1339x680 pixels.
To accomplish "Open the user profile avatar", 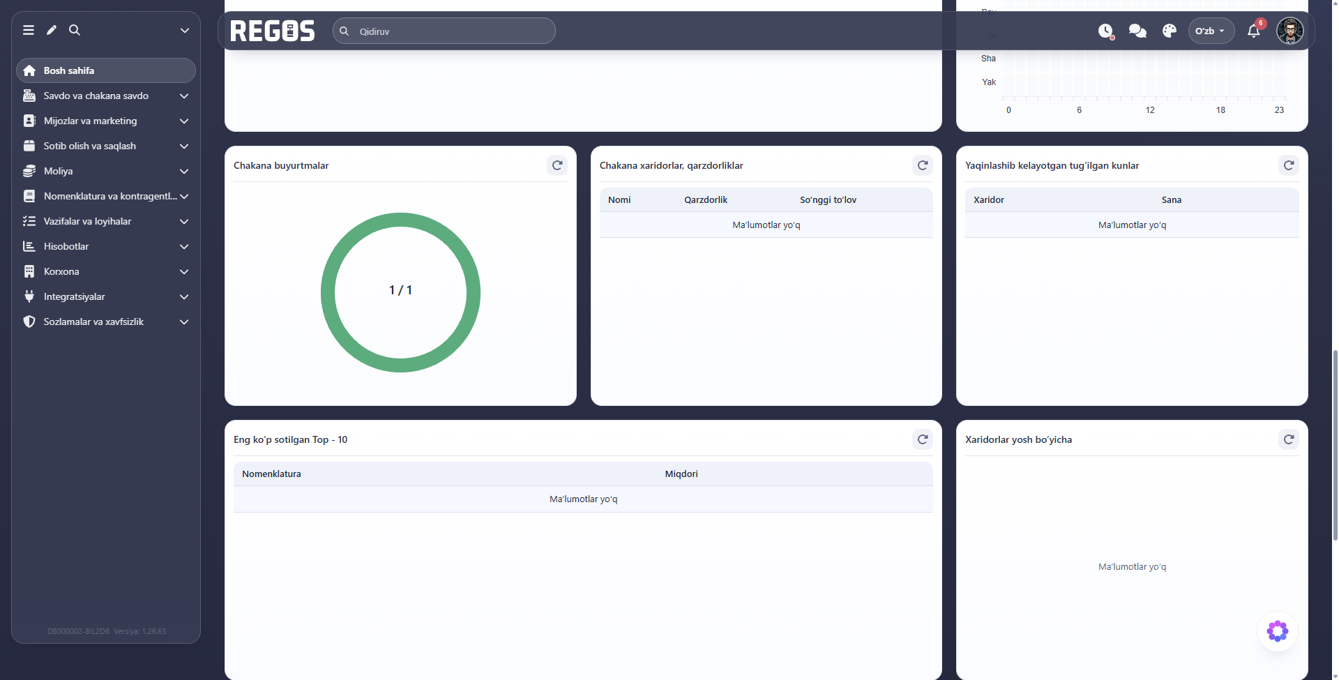I will 1290,31.
